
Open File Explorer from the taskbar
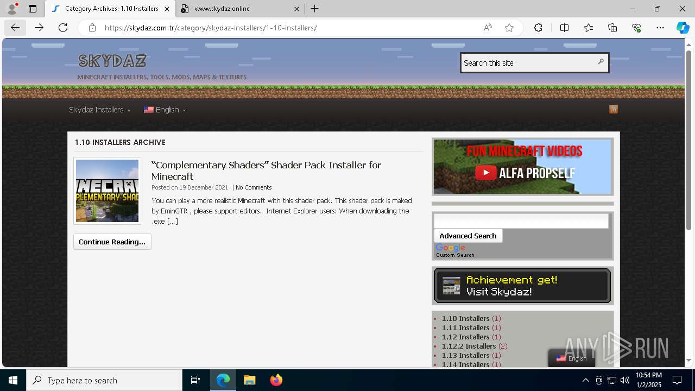click(x=249, y=380)
